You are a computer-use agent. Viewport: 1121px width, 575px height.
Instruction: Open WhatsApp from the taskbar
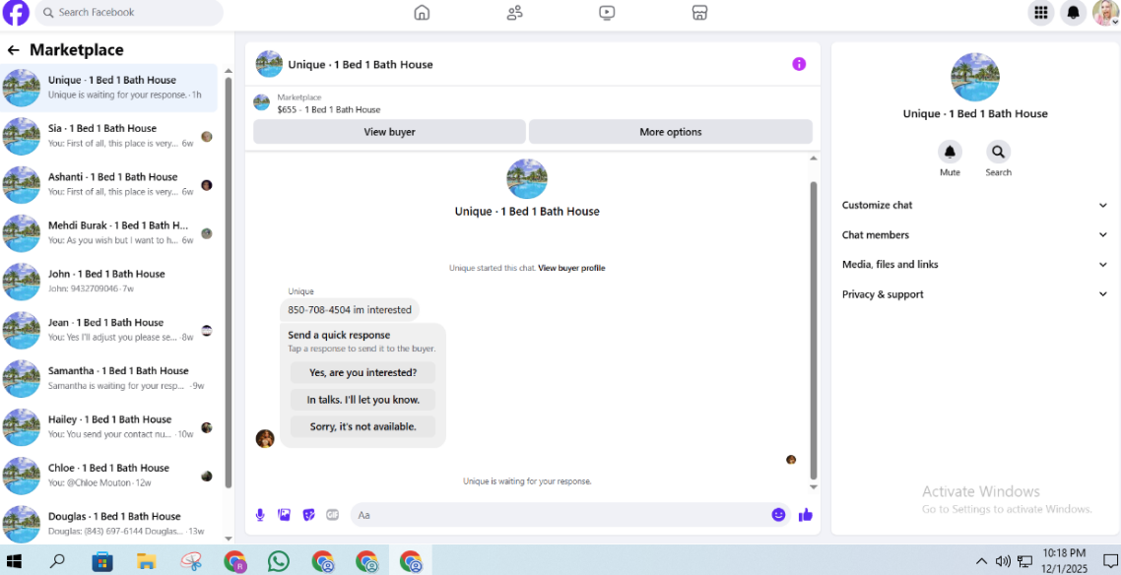[x=278, y=561]
